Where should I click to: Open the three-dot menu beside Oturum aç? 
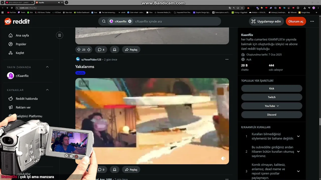tap(312, 21)
